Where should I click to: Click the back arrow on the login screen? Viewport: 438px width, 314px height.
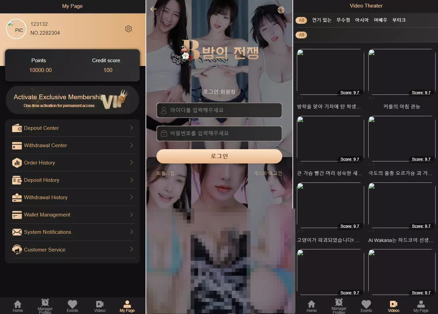tap(153, 9)
